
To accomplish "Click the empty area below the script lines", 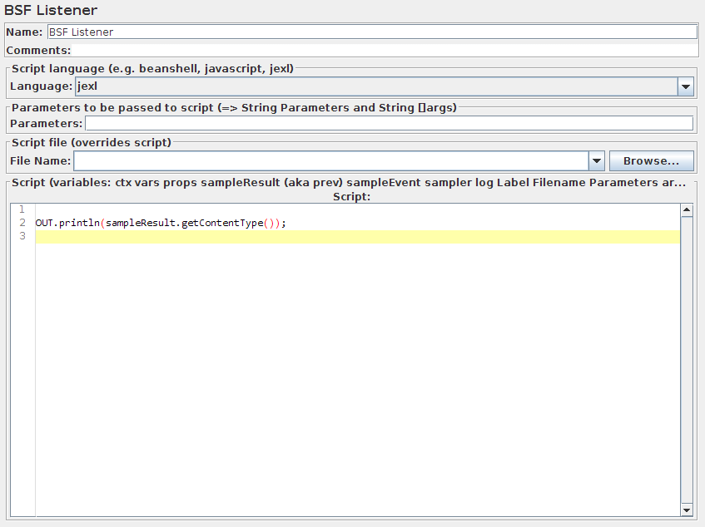I will pyautogui.click(x=358, y=374).
